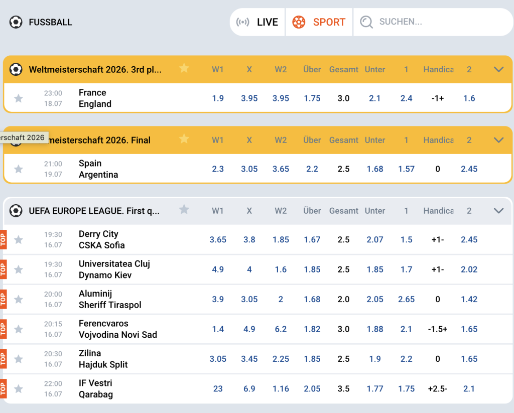Choose Ferencvaros W1 odds 1.4
The width and height of the screenshot is (514, 413).
coord(218,329)
